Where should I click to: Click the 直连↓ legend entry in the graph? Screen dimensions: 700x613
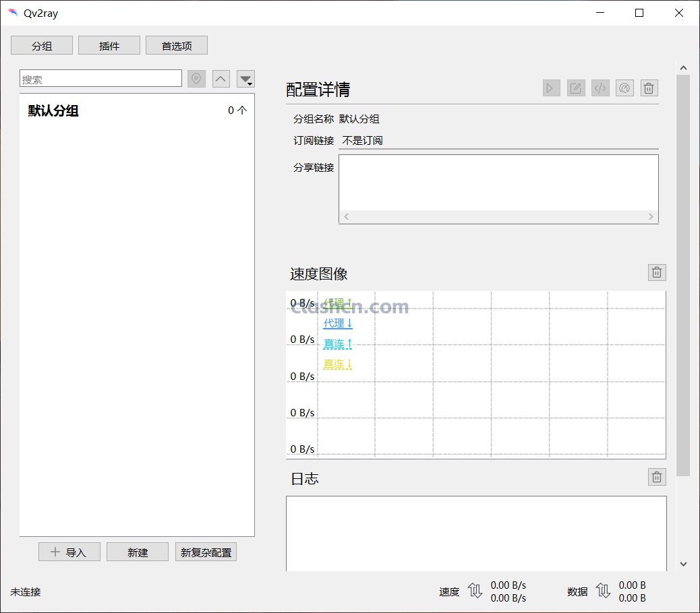(x=338, y=364)
